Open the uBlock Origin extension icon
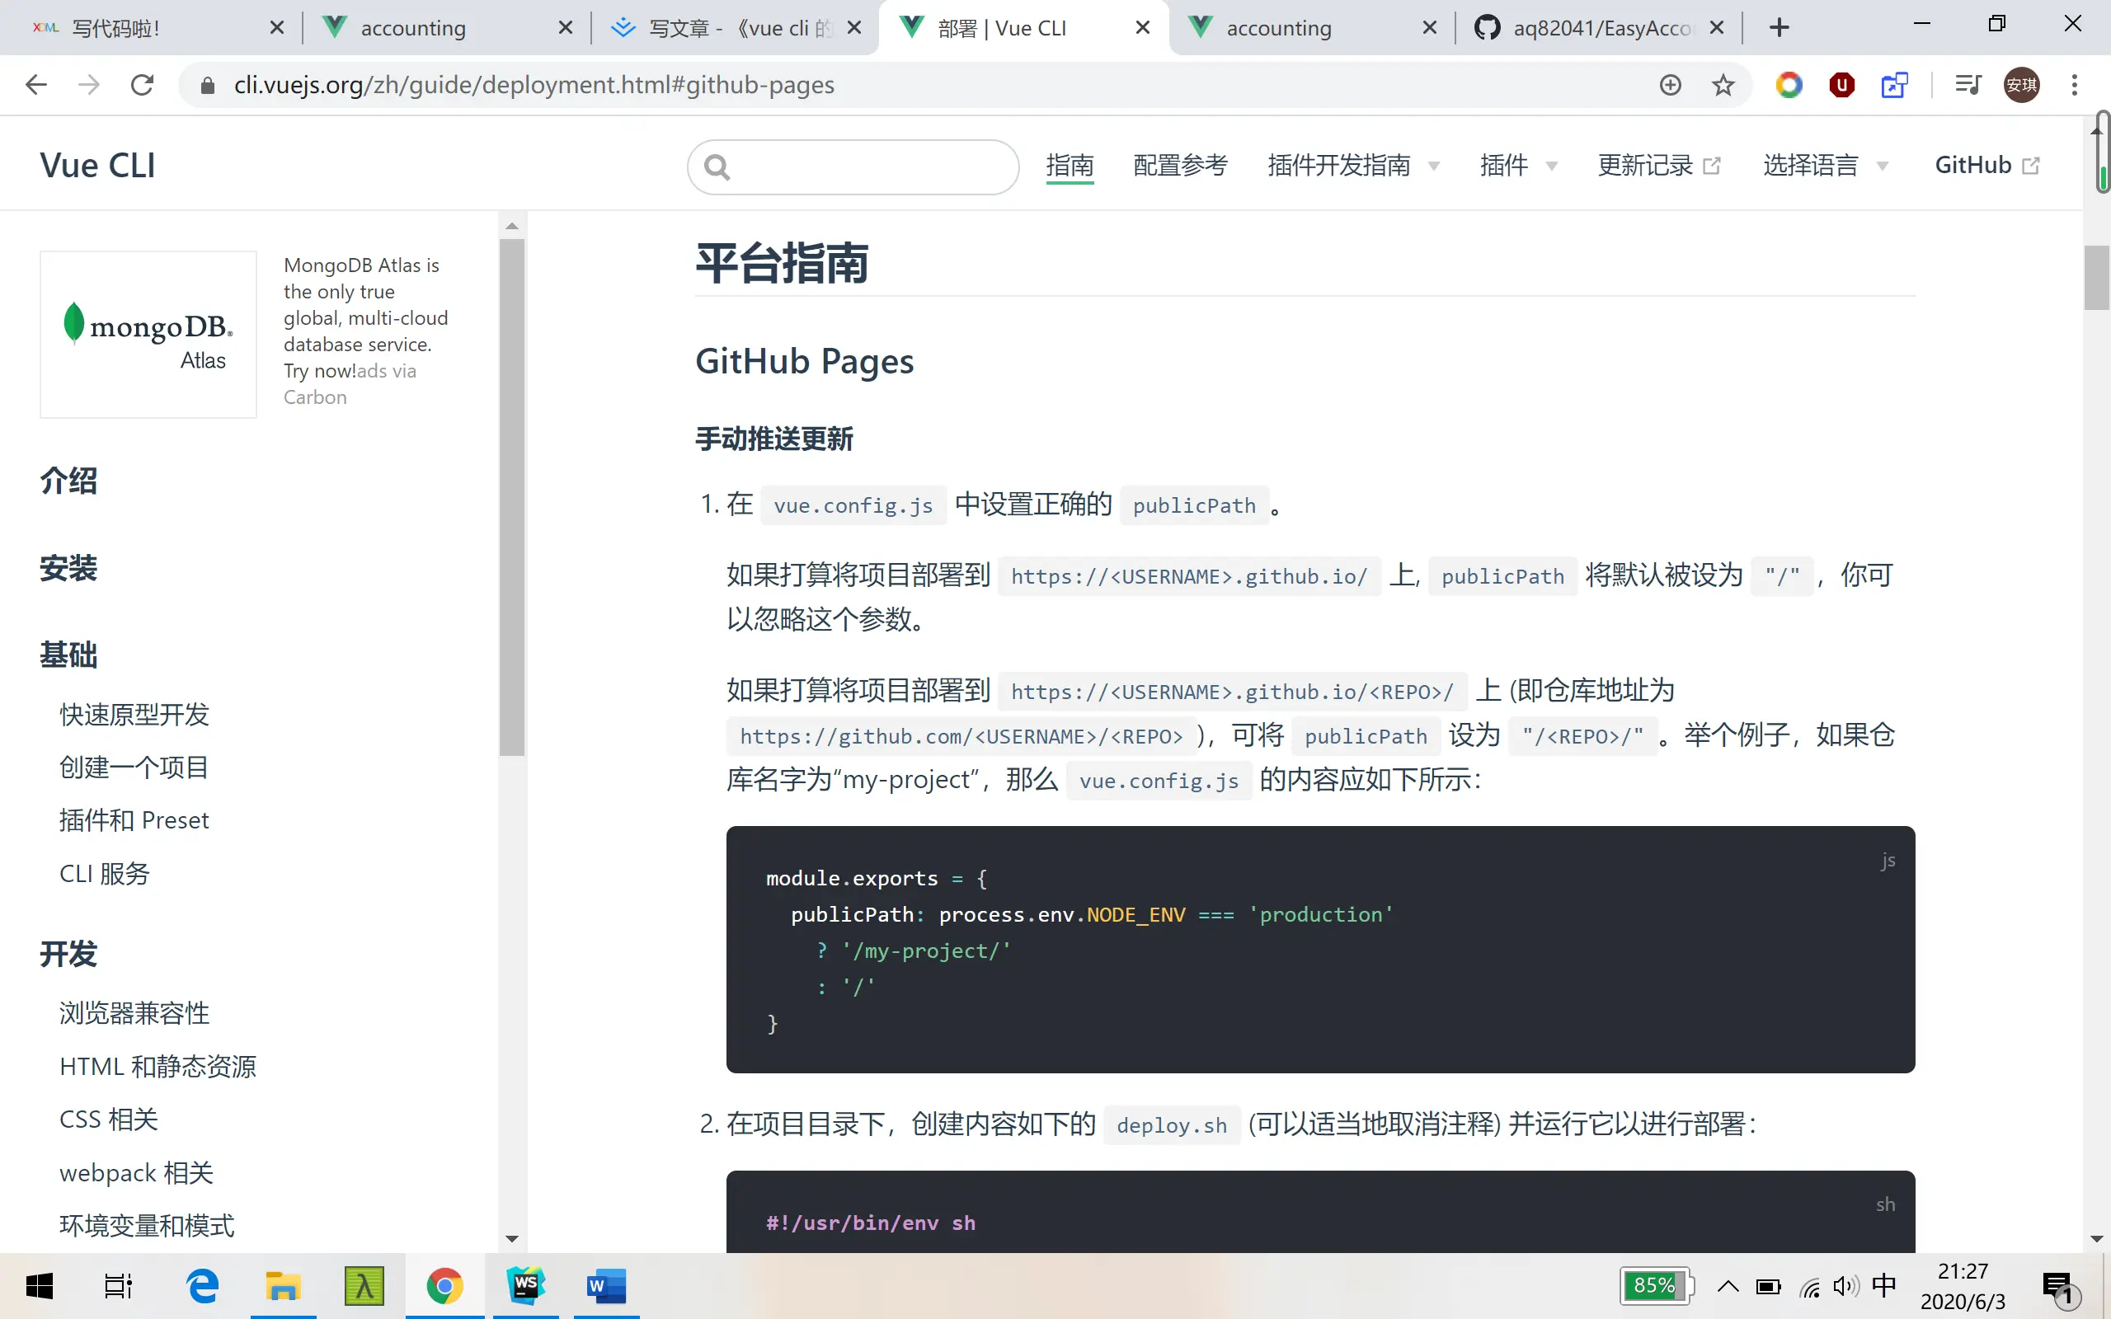 (x=1841, y=85)
